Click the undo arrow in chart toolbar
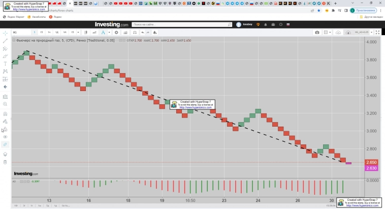This screenshot has height=209, width=385. tap(142, 33)
